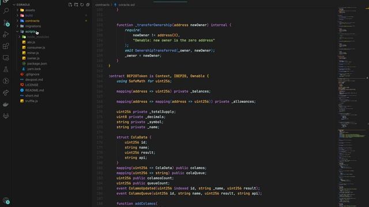Select the contracts folder label

32,21
